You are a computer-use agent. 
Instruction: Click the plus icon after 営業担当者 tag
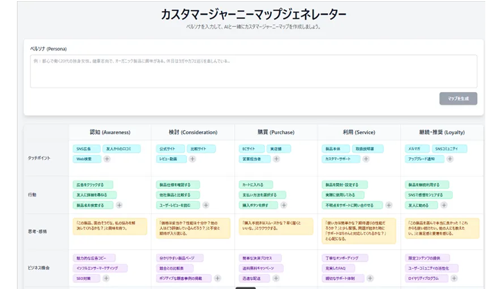276,159
